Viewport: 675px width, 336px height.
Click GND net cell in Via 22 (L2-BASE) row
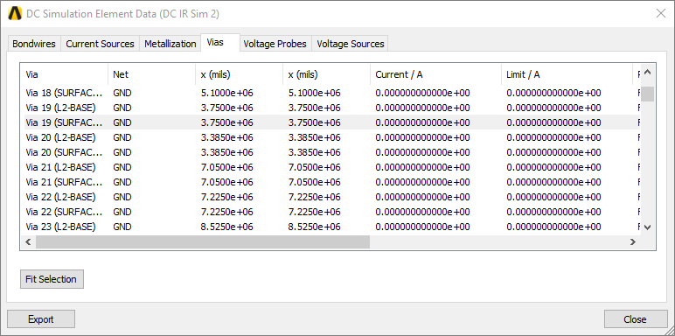pyautogui.click(x=122, y=197)
